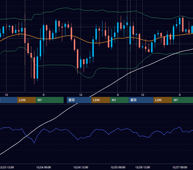Select the blue oscillator line in lower panel
193x170 pixels.
[96, 129]
